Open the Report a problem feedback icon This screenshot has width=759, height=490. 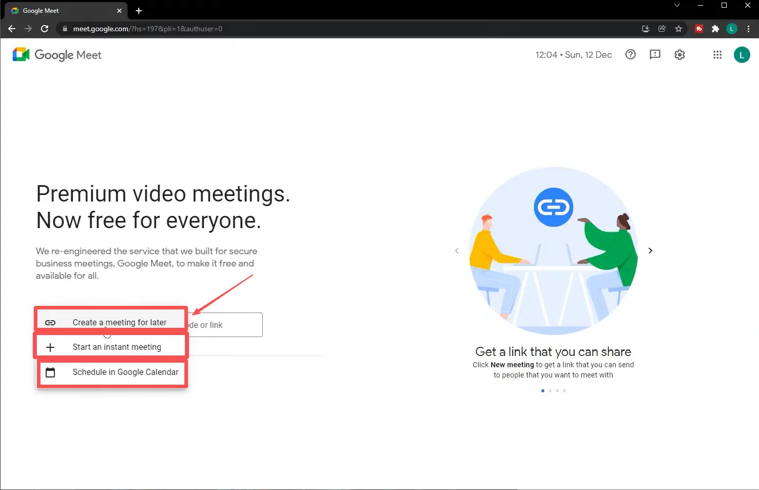pyautogui.click(x=655, y=55)
